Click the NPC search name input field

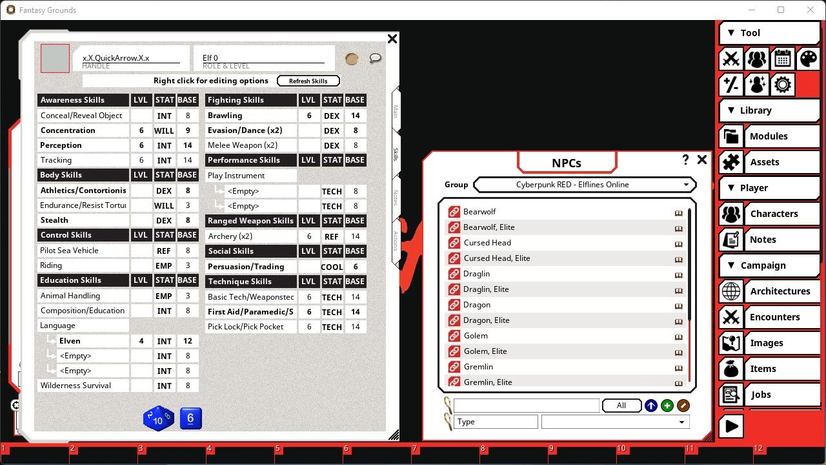(527, 406)
